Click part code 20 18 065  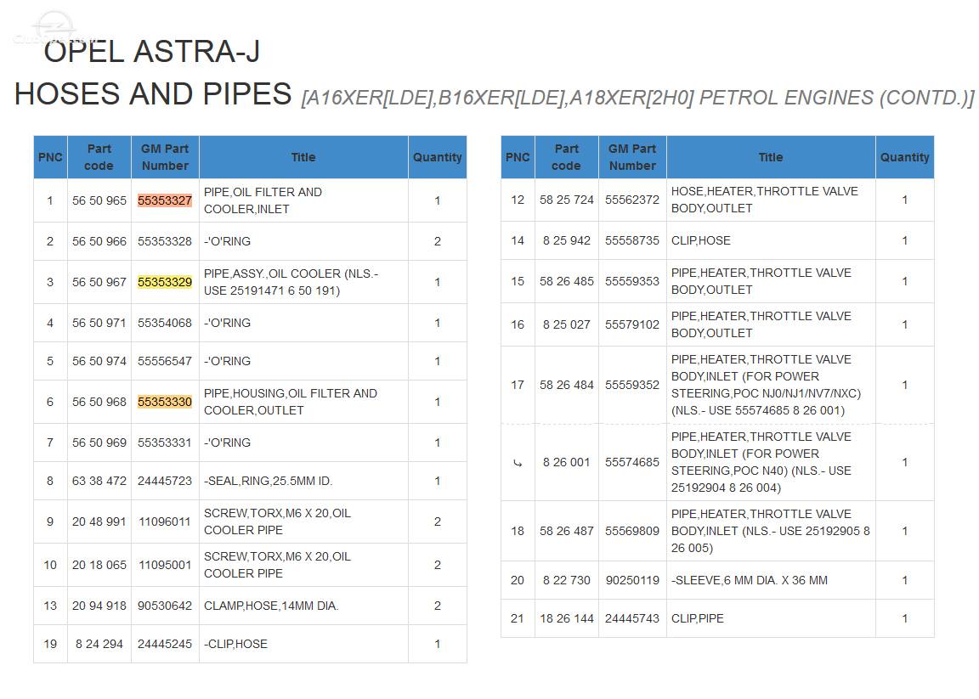[x=99, y=565]
